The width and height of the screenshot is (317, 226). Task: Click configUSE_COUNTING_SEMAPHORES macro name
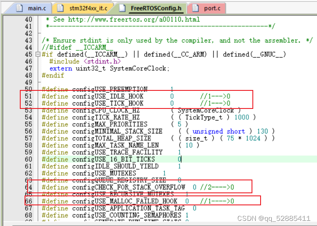pos(127,215)
